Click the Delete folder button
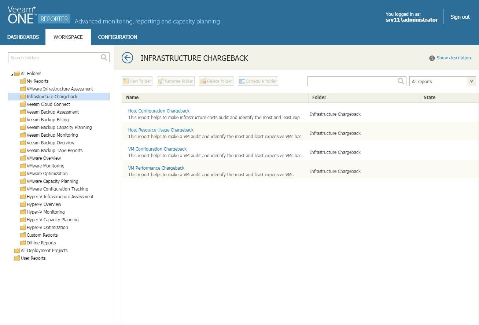The image size is (479, 325). click(216, 81)
